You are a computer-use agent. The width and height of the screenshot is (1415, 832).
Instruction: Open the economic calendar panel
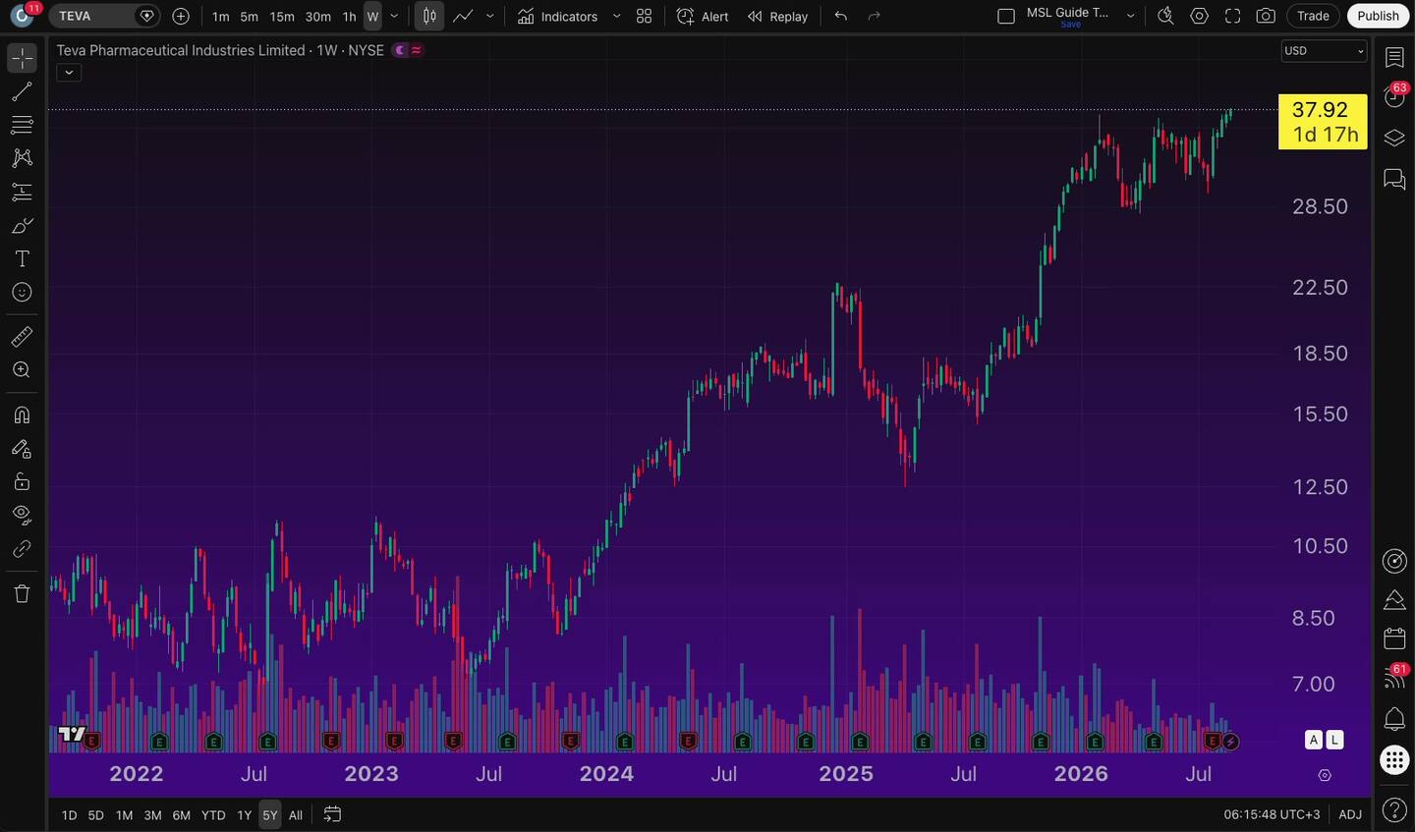pos(1394,638)
